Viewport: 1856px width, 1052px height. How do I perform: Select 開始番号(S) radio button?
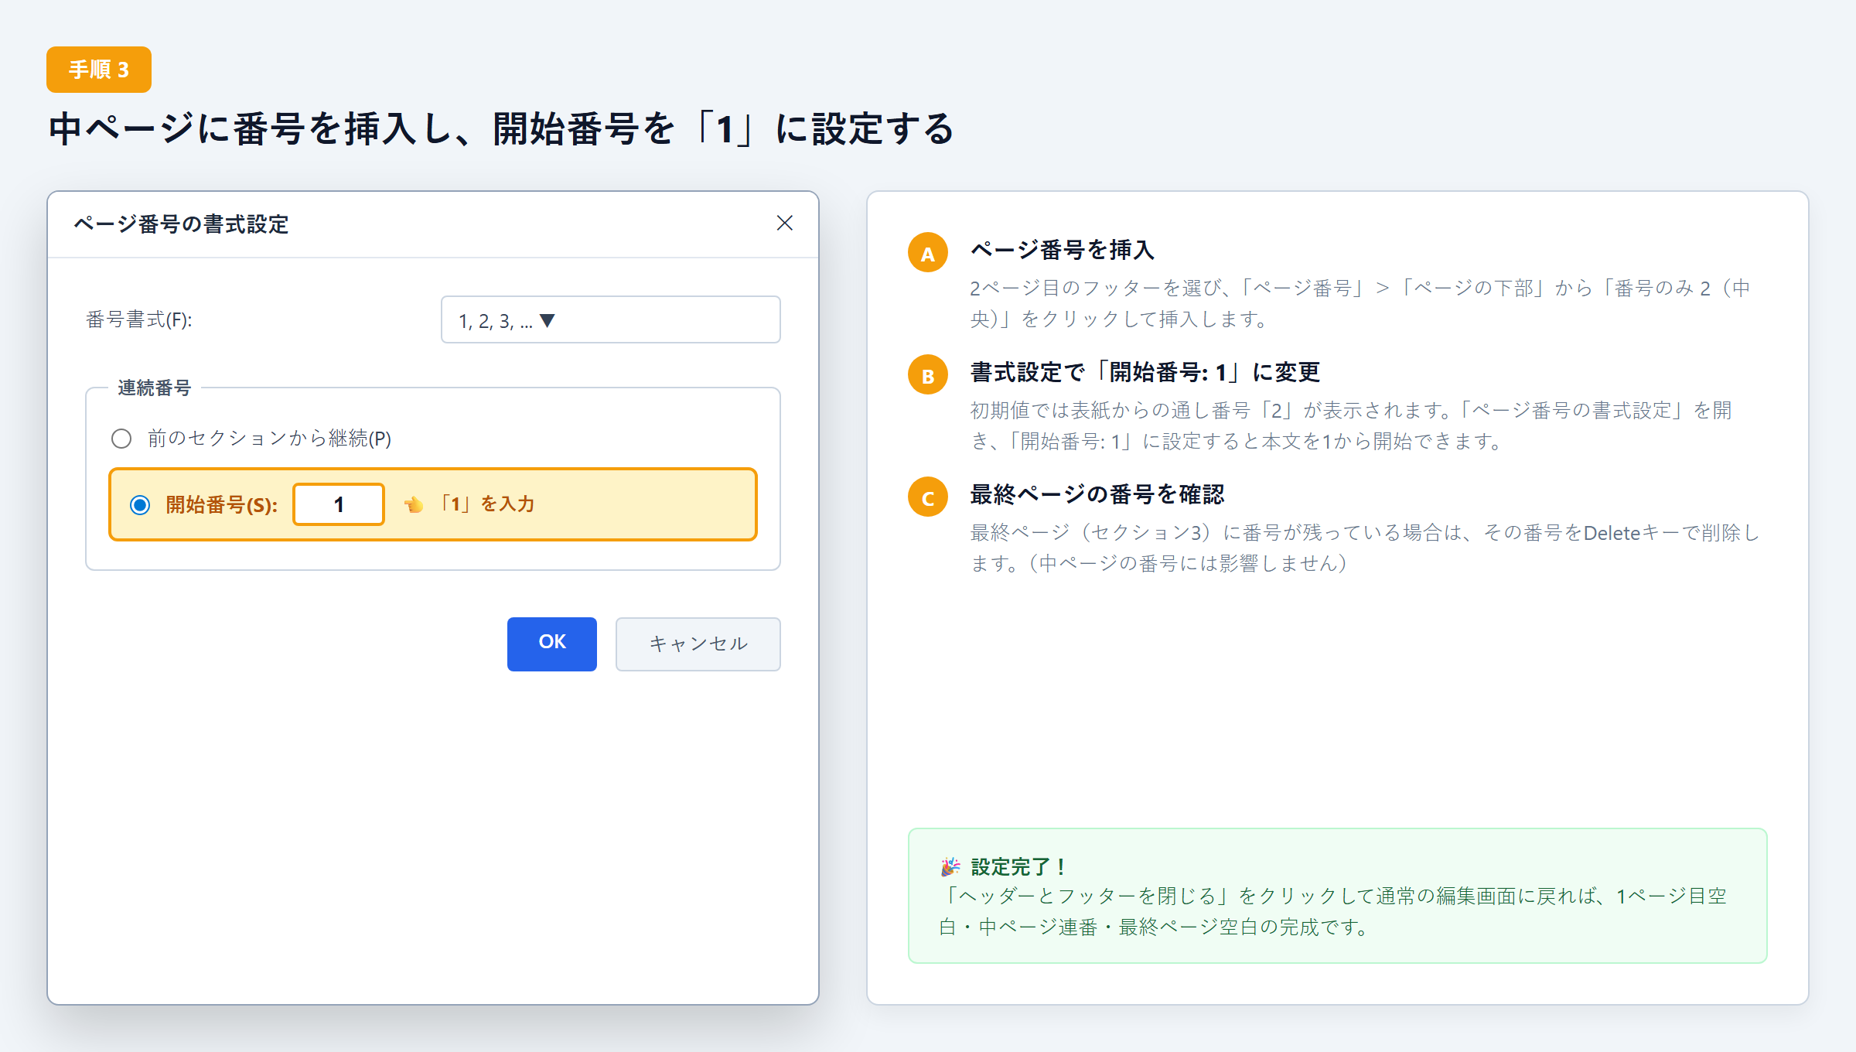(x=140, y=505)
